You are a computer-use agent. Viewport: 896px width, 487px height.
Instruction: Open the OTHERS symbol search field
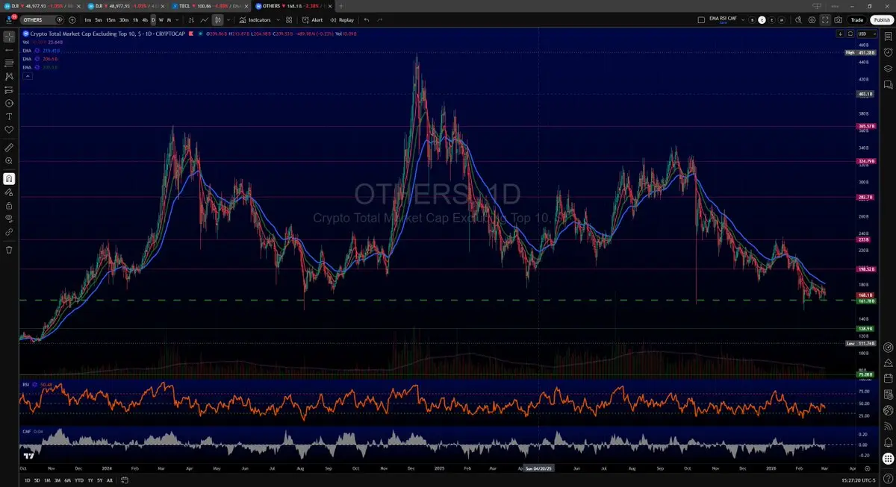(43, 20)
